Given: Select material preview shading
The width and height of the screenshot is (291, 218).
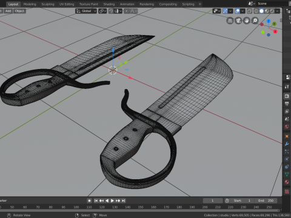Looking at the screenshot, I should (267, 11).
